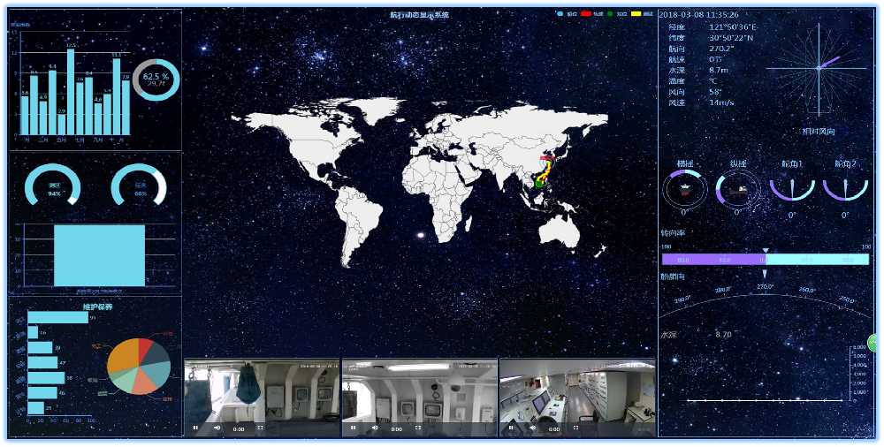Click the green circle at right screen edge
Image resolution: width=884 pixels, height=447 pixels.
[x=874, y=342]
